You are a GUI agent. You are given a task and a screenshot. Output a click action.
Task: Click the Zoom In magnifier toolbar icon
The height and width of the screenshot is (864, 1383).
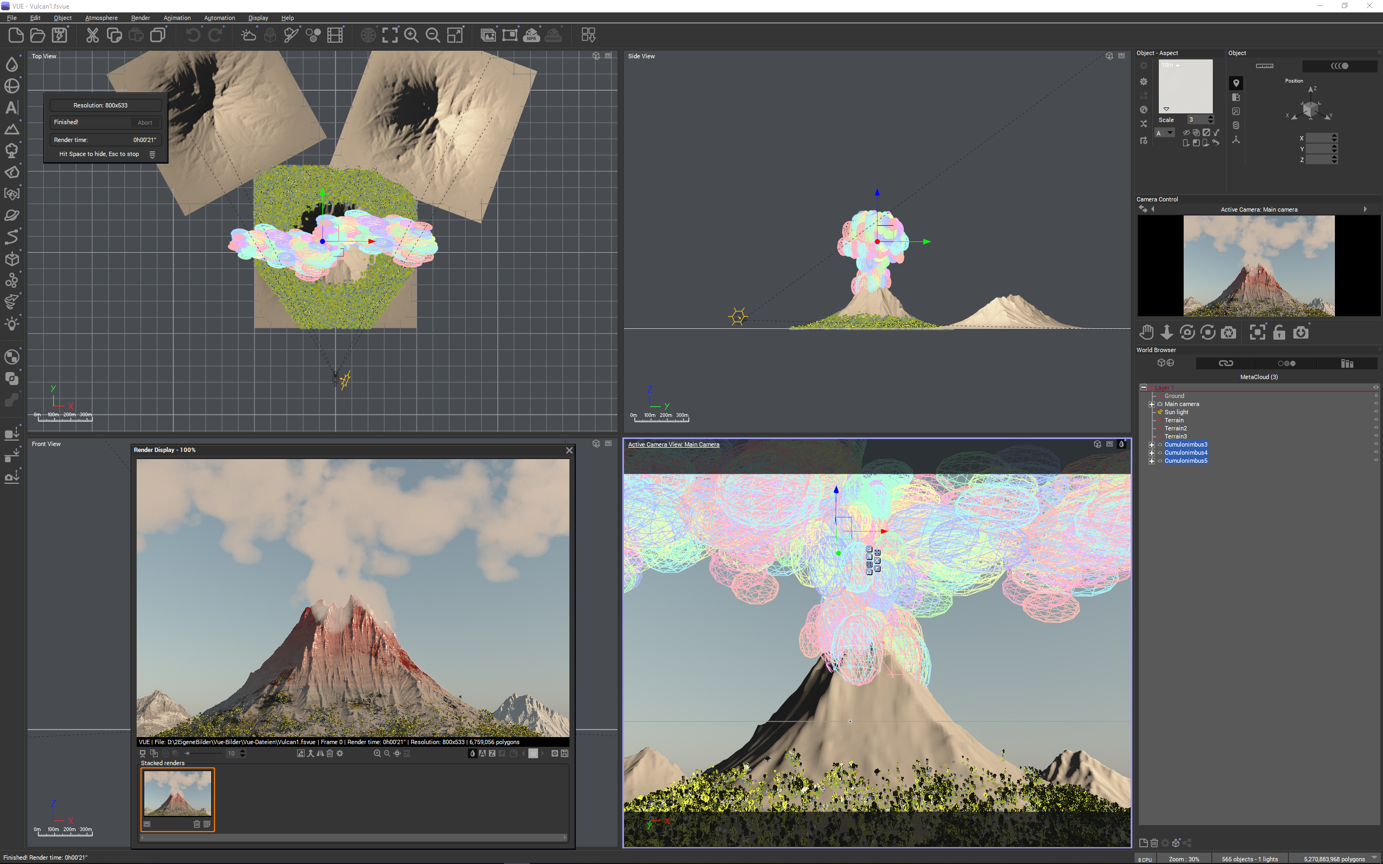[x=411, y=36]
